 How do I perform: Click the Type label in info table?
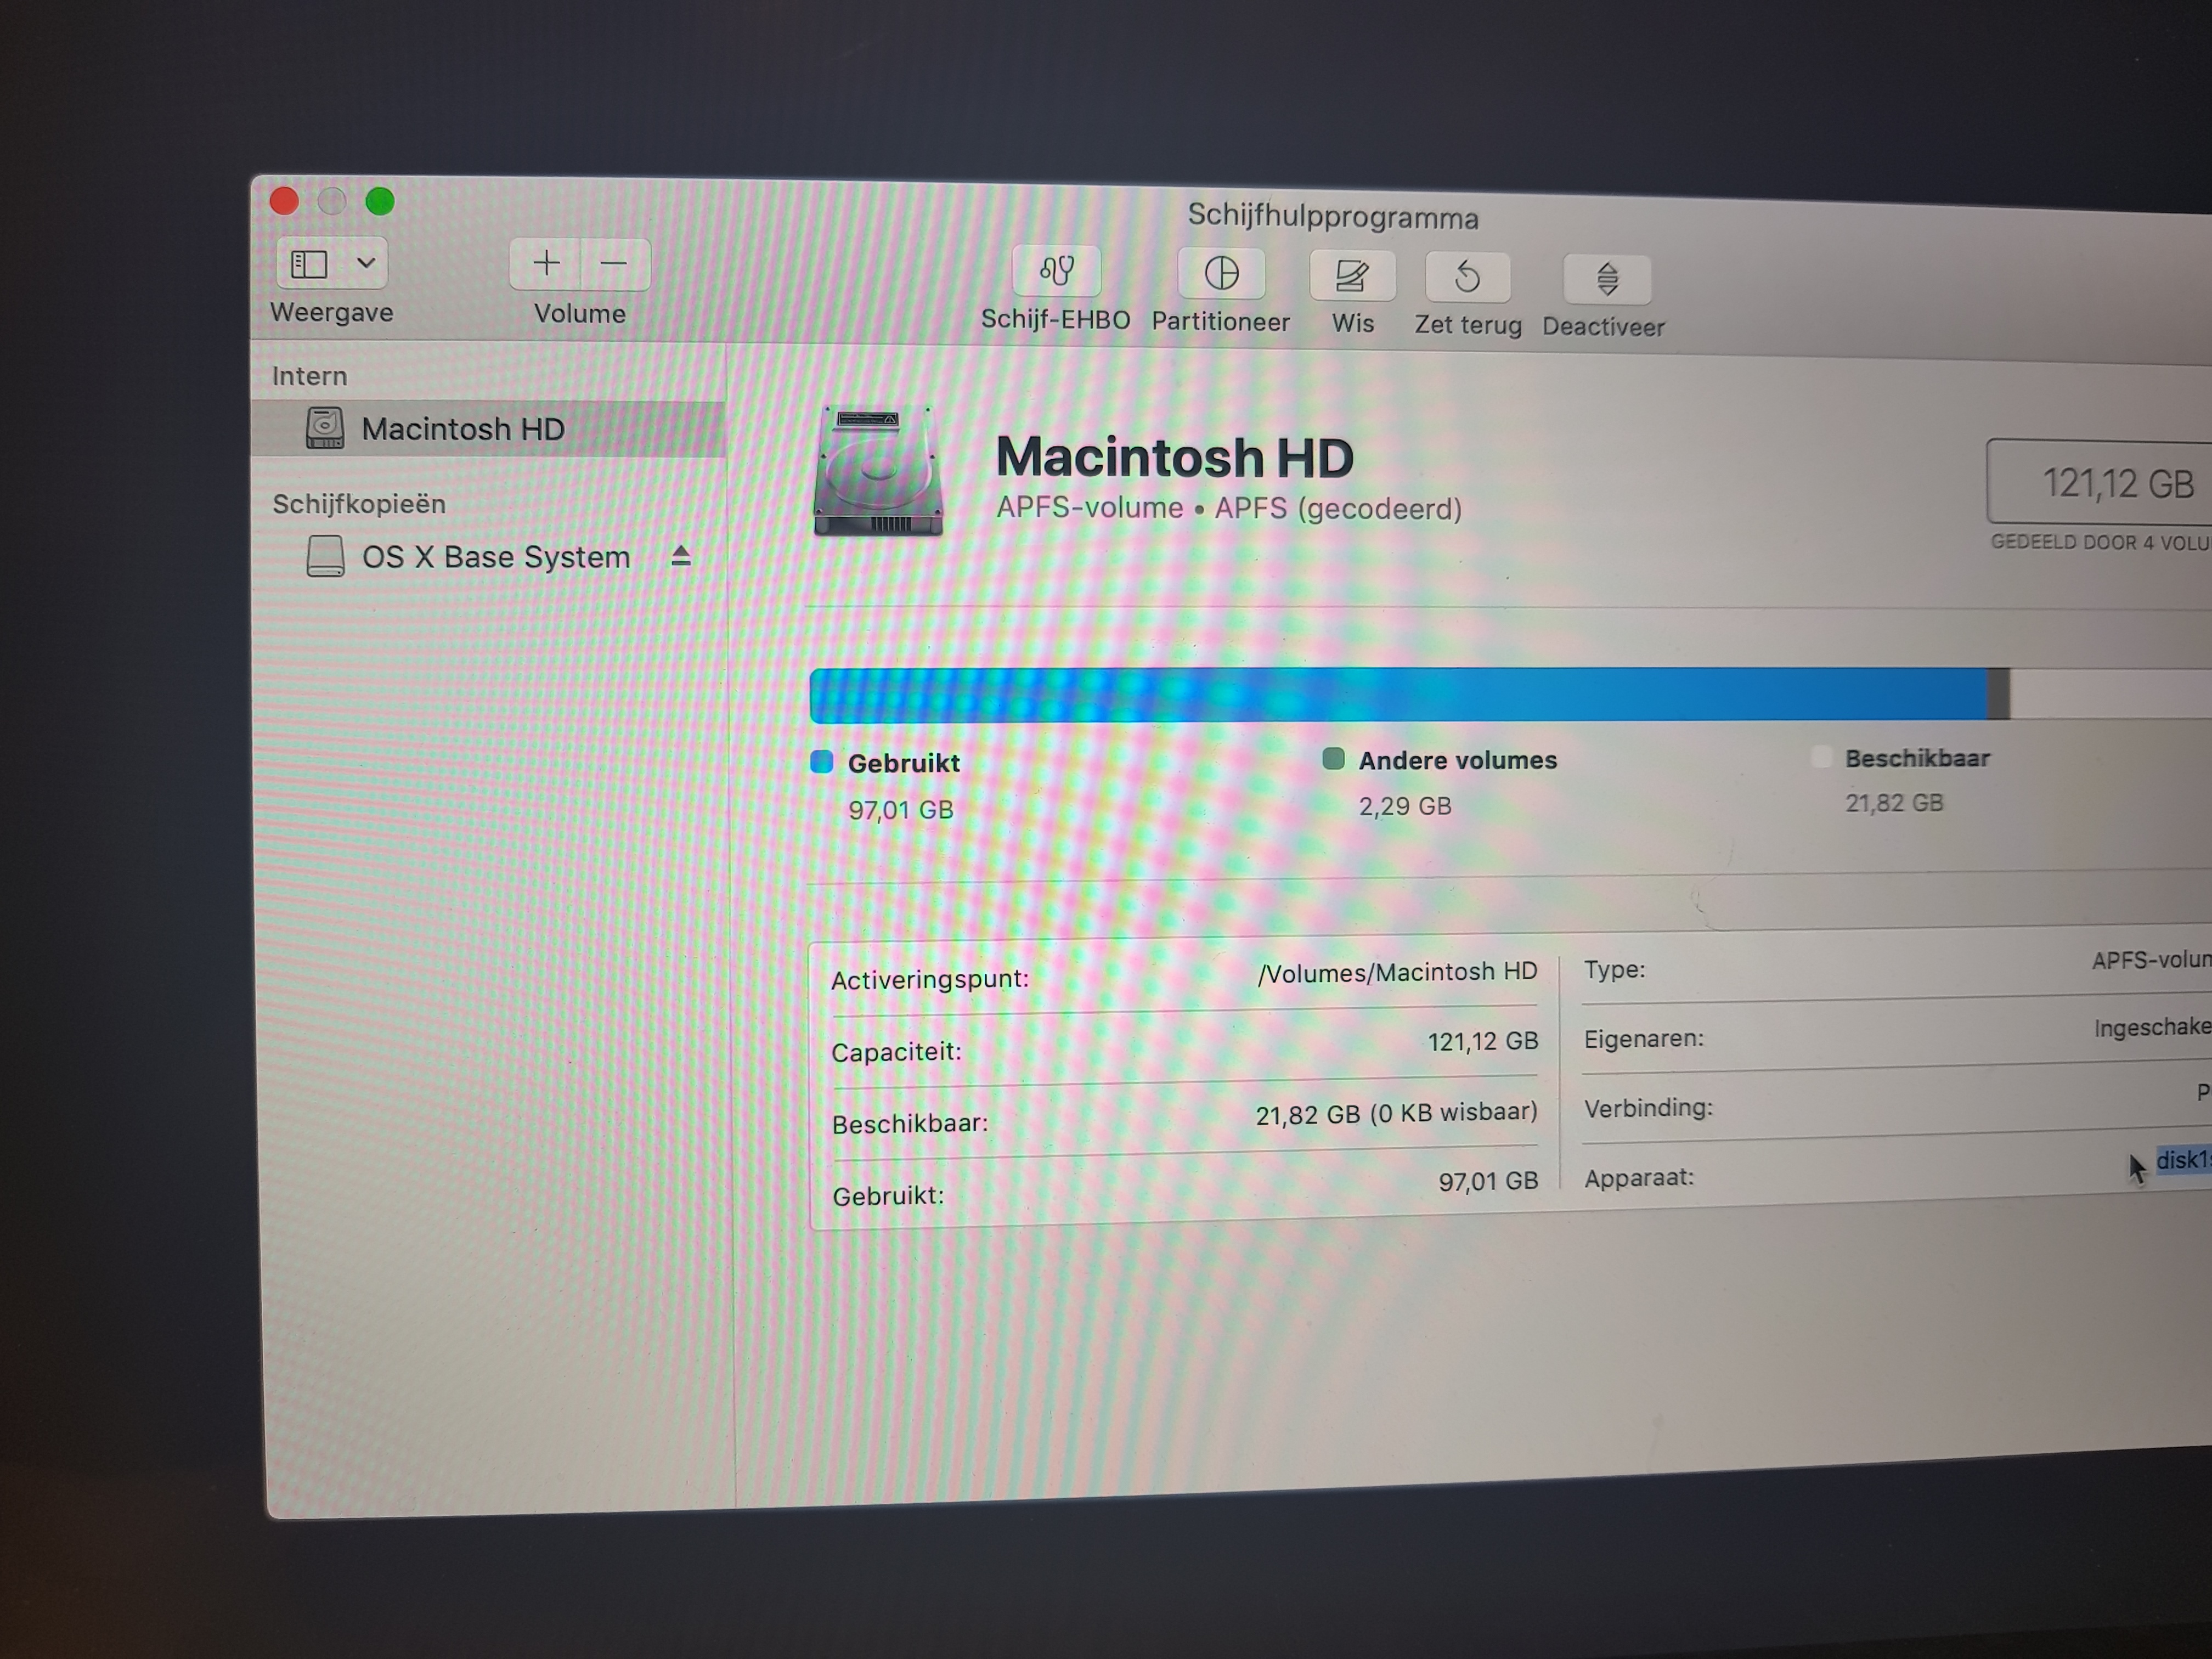[x=1615, y=970]
